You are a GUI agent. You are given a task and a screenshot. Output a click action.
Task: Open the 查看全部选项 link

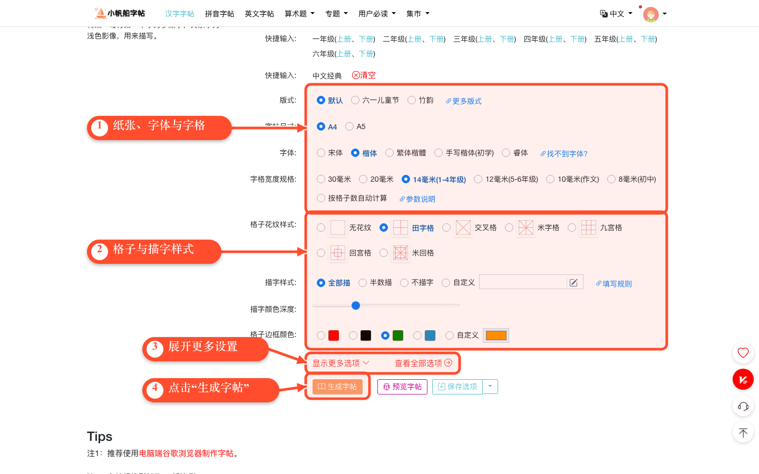(x=423, y=363)
